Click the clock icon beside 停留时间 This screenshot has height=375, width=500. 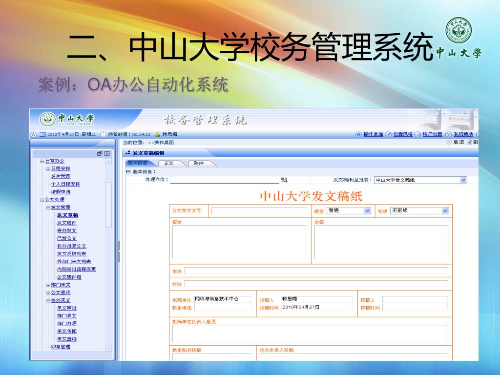103,135
